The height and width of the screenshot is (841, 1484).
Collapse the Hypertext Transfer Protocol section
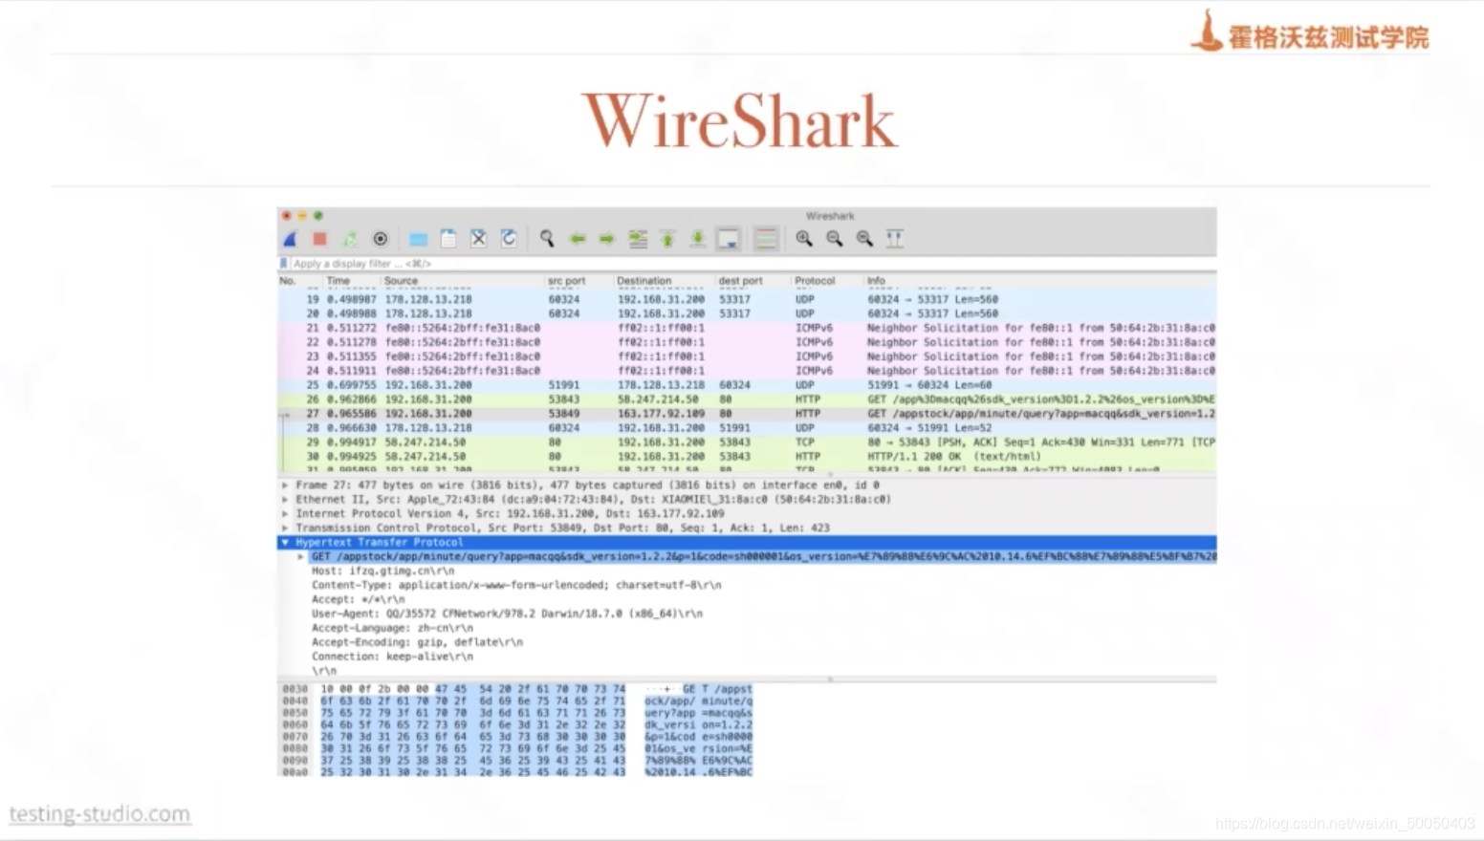point(285,543)
